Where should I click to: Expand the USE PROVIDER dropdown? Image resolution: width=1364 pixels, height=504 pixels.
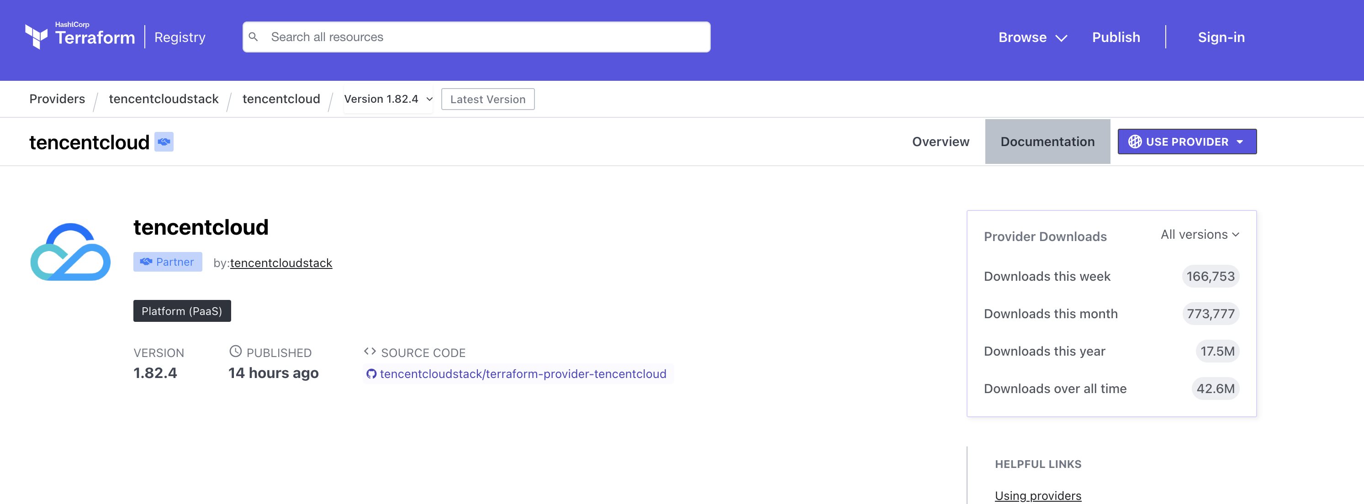point(1187,142)
